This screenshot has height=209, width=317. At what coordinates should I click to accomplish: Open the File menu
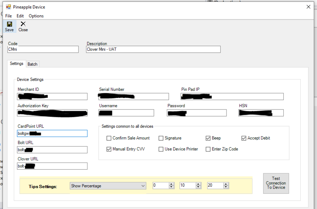[x=9, y=16]
